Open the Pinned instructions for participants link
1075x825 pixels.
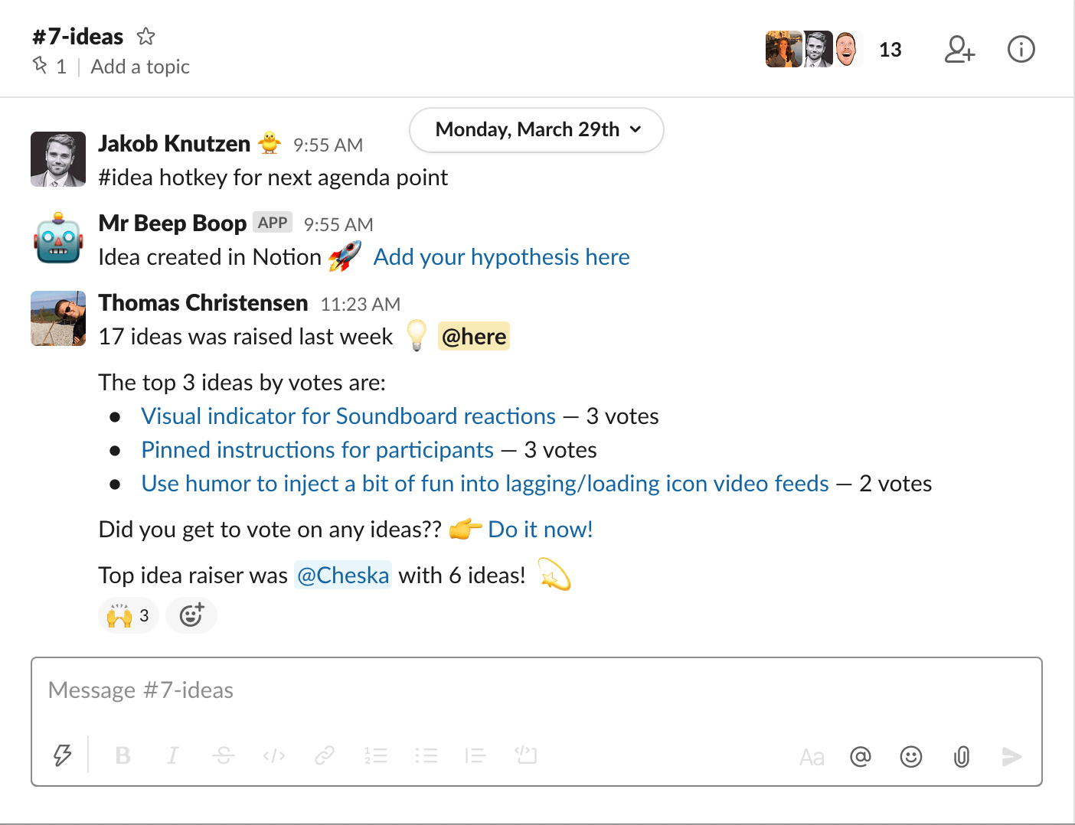316,449
